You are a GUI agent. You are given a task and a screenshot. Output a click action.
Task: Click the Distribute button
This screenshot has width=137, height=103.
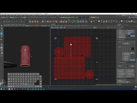click(x=120, y=66)
